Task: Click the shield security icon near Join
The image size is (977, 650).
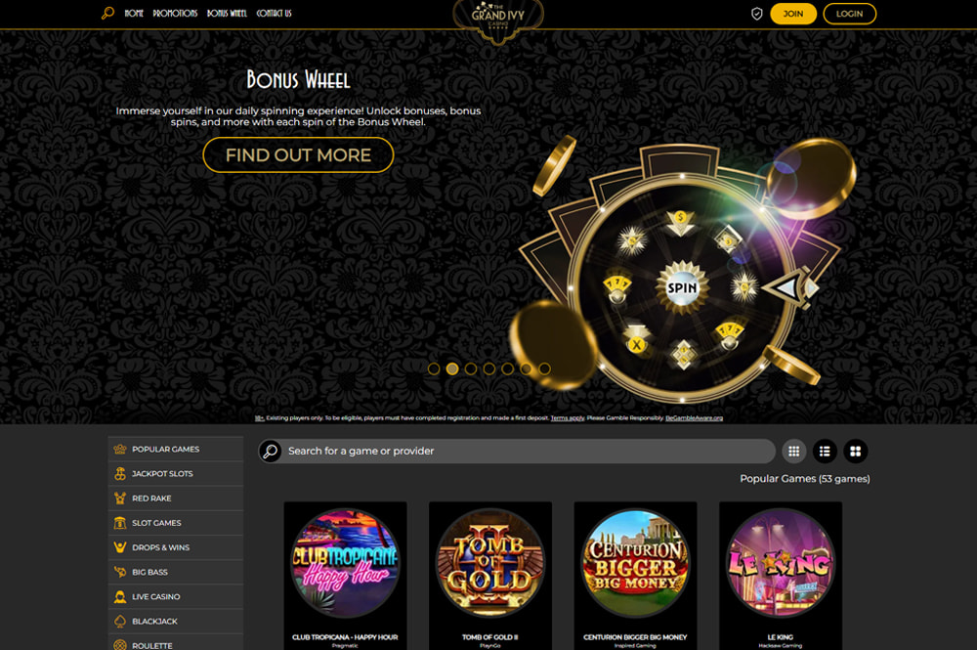Action: (x=756, y=14)
